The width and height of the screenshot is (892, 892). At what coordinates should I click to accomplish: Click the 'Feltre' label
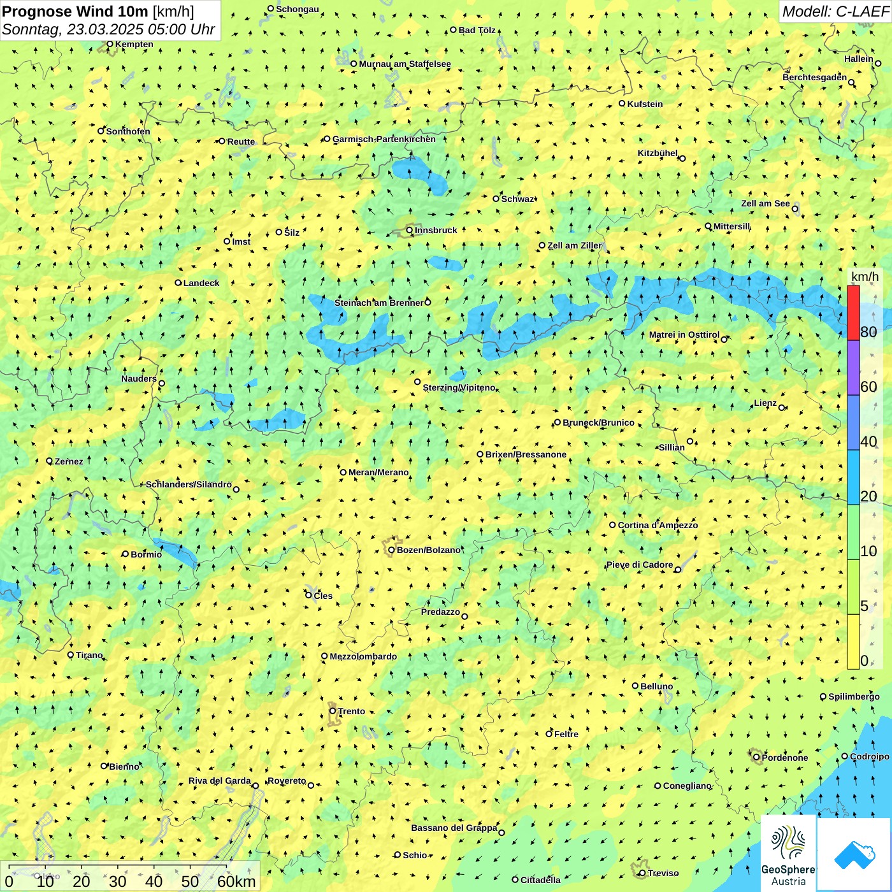coord(566,734)
